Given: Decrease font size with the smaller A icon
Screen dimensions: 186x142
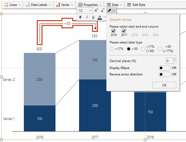Looking at the screenshot, I should [103, 10].
